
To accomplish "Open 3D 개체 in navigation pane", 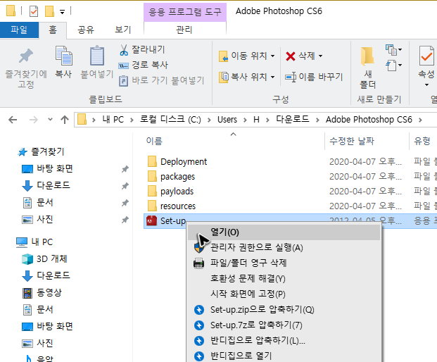I will click(51, 258).
